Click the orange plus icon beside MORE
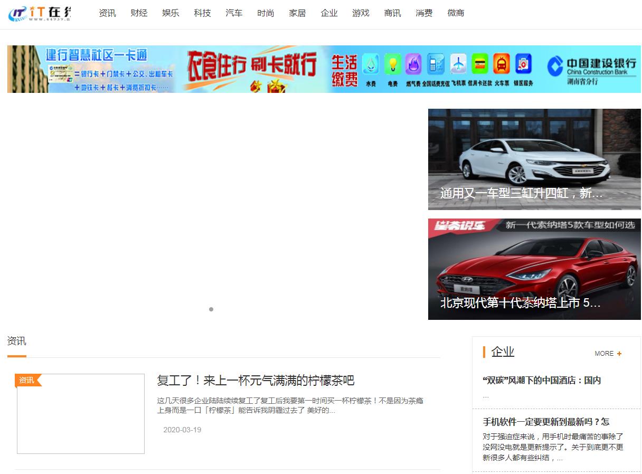The image size is (642, 474). (619, 354)
